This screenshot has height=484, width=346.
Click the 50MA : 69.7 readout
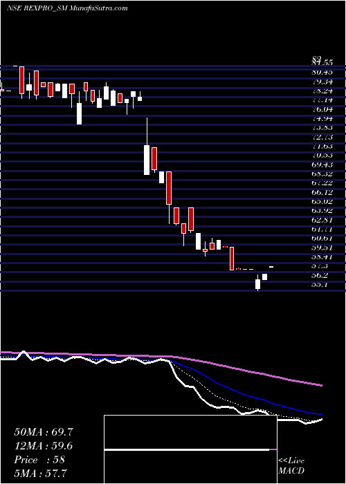[44, 432]
